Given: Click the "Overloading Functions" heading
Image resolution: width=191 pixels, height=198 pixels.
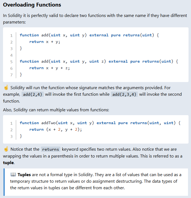Looking at the screenshot, I should pos(32,5).
